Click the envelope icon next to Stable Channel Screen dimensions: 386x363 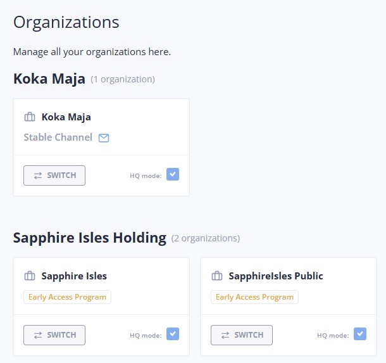[x=104, y=137]
